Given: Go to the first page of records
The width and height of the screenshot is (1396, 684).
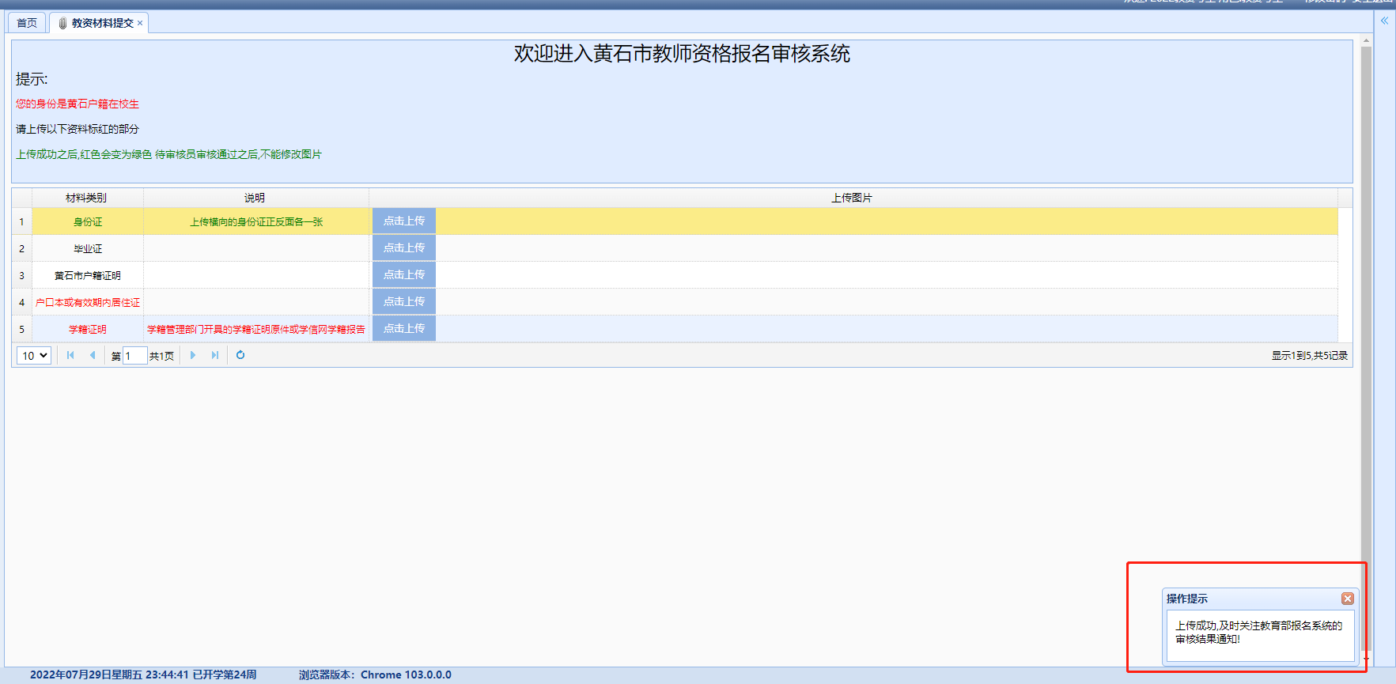Looking at the screenshot, I should coord(70,355).
